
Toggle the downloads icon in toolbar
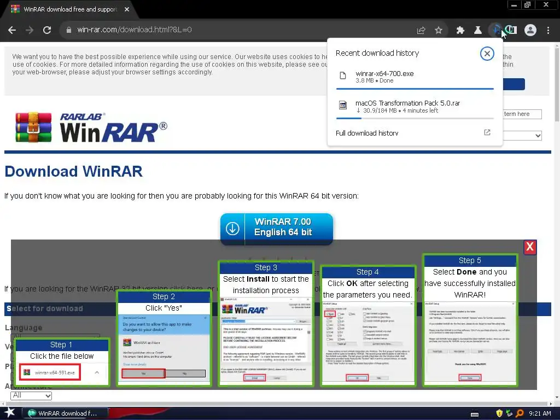click(495, 30)
